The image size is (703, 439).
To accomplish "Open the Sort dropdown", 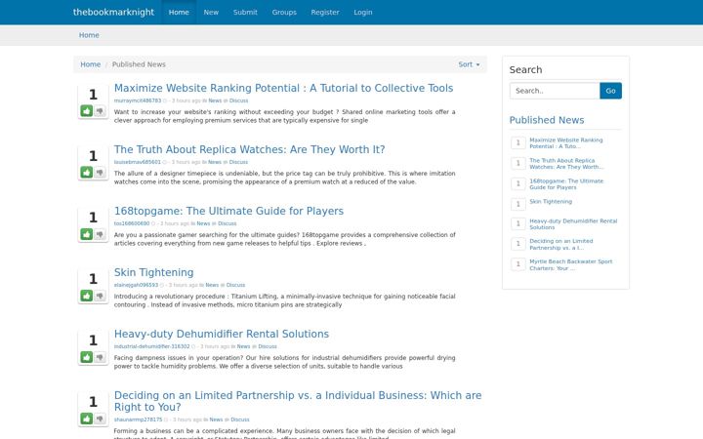I will coord(469,64).
